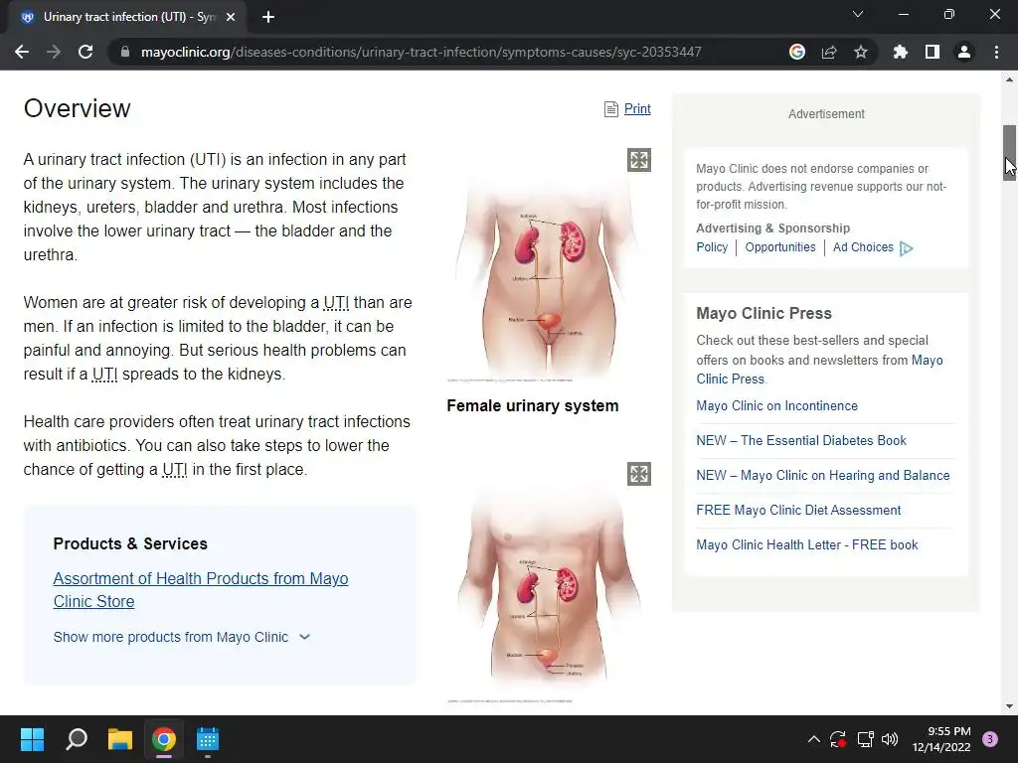Open Mayo Clinic on Hearing and Balance

[822, 476]
